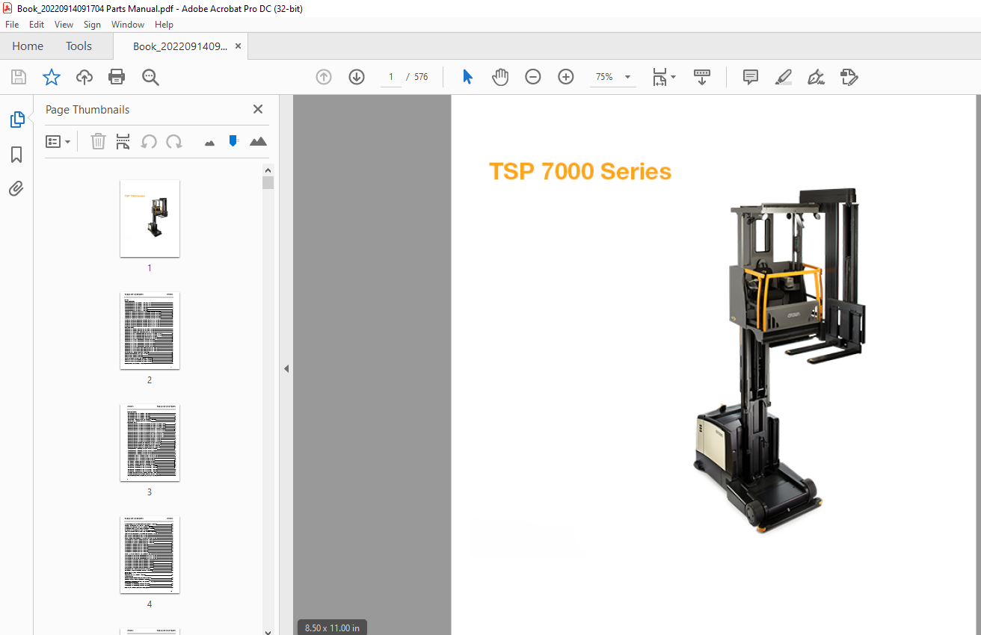The image size is (981, 635).
Task: Click the Save file icon
Action: point(19,77)
